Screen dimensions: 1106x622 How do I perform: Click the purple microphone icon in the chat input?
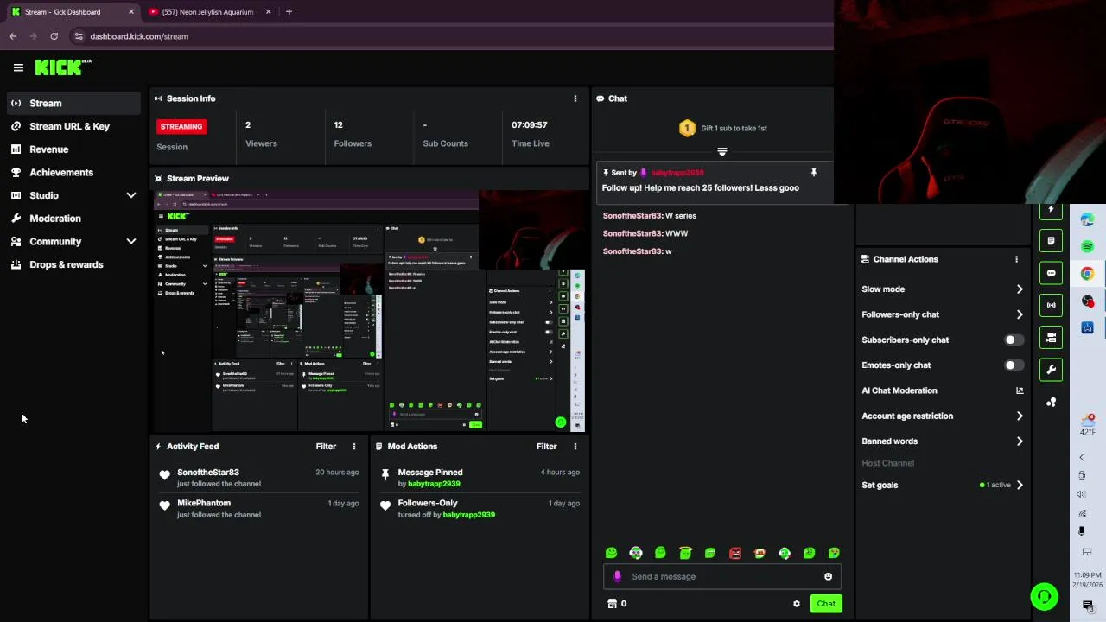click(617, 576)
